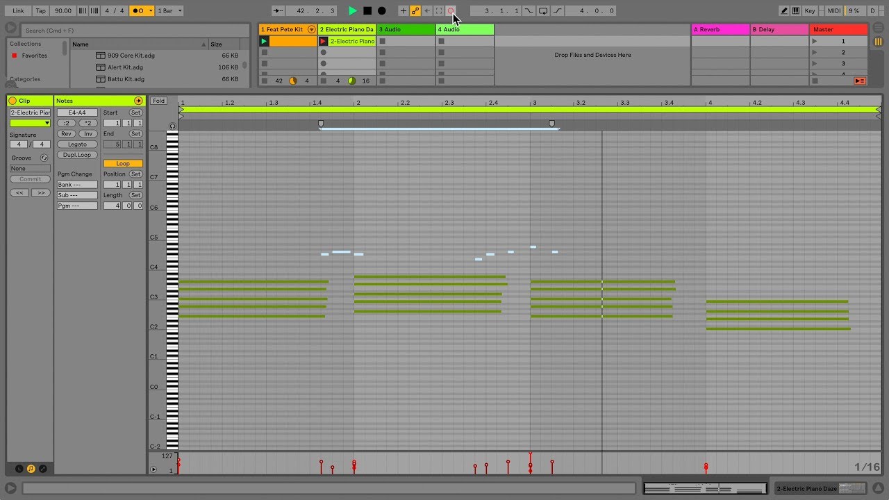
Task: Click the Legato button
Action: (x=78, y=144)
